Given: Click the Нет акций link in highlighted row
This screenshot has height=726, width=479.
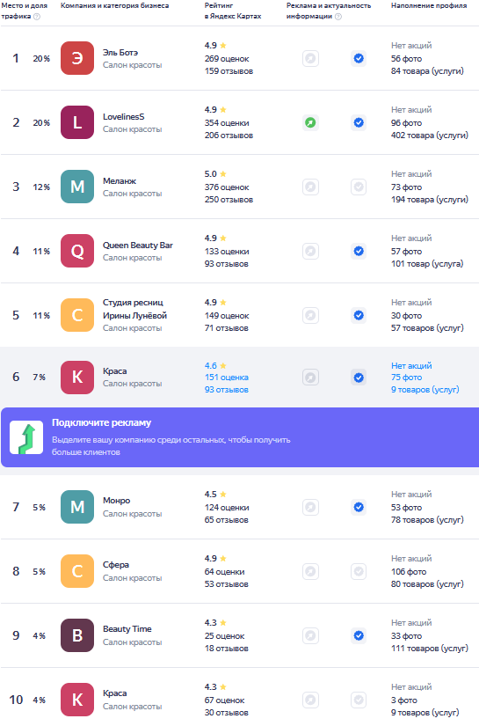Looking at the screenshot, I should (x=411, y=366).
